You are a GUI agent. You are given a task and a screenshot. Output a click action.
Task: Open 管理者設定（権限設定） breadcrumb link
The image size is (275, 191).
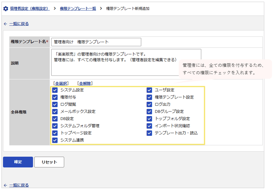click(x=30, y=9)
